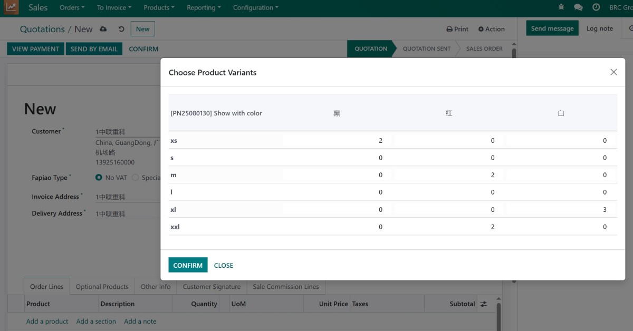Expand the Orders menu dropdown
633x331 pixels.
(72, 7)
